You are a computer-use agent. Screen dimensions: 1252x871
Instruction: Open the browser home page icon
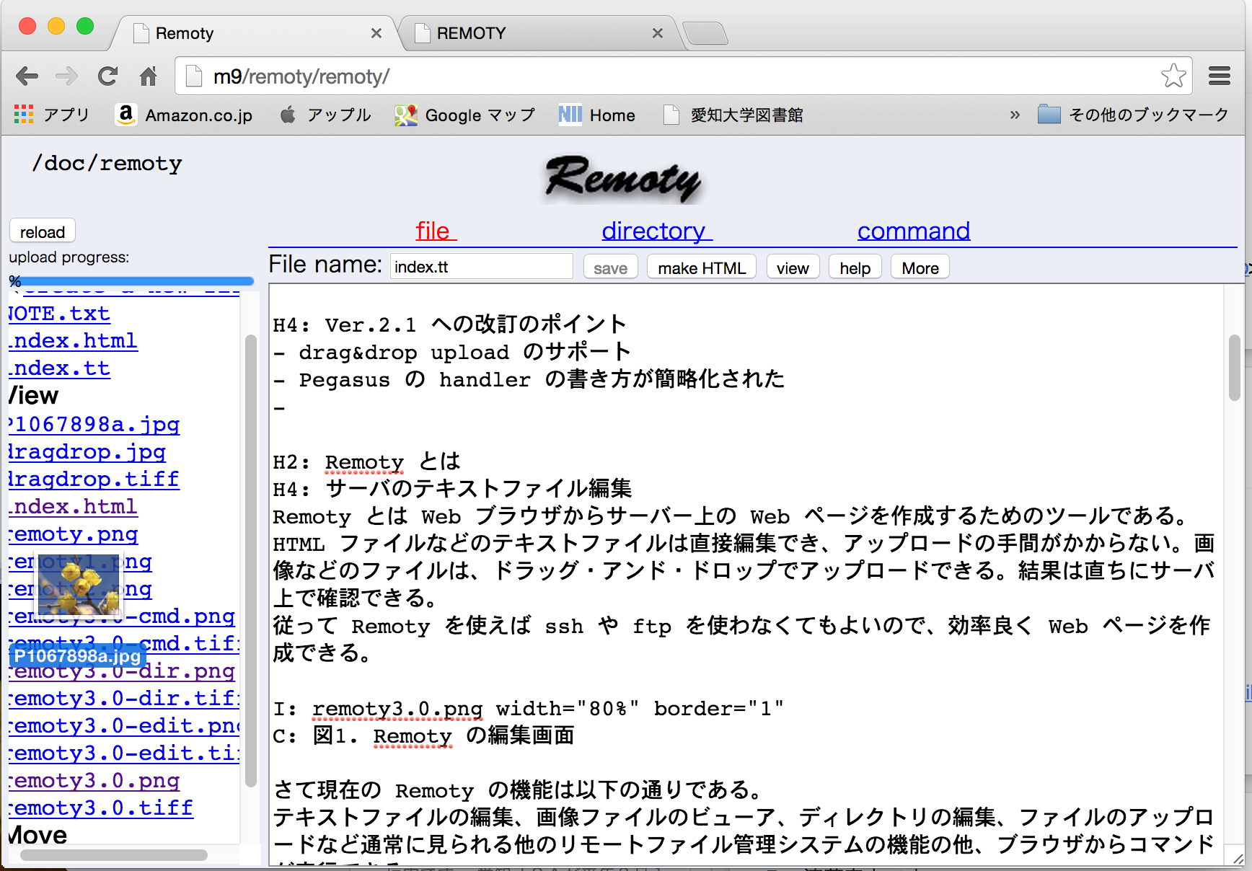(x=149, y=76)
